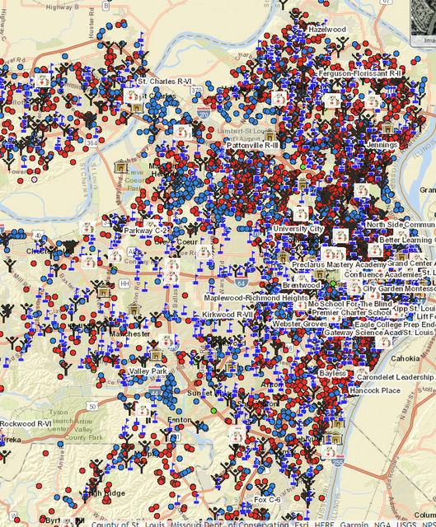This screenshot has width=436, height=527.
Task: Click the Pattonville R-III district label
Action: click(252, 145)
